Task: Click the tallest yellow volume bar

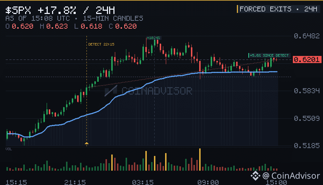Action: point(200,160)
